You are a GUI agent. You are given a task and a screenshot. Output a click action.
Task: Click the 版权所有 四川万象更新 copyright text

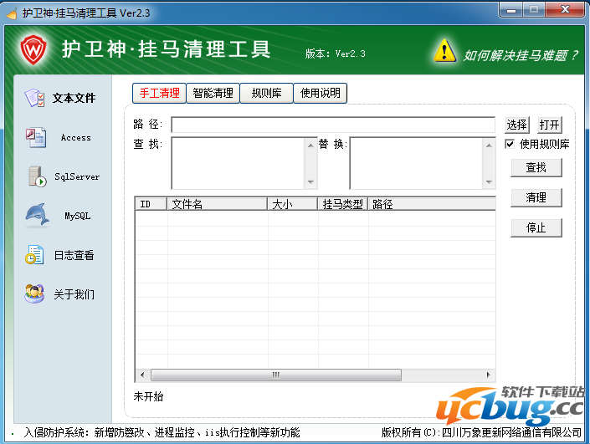[x=481, y=433]
